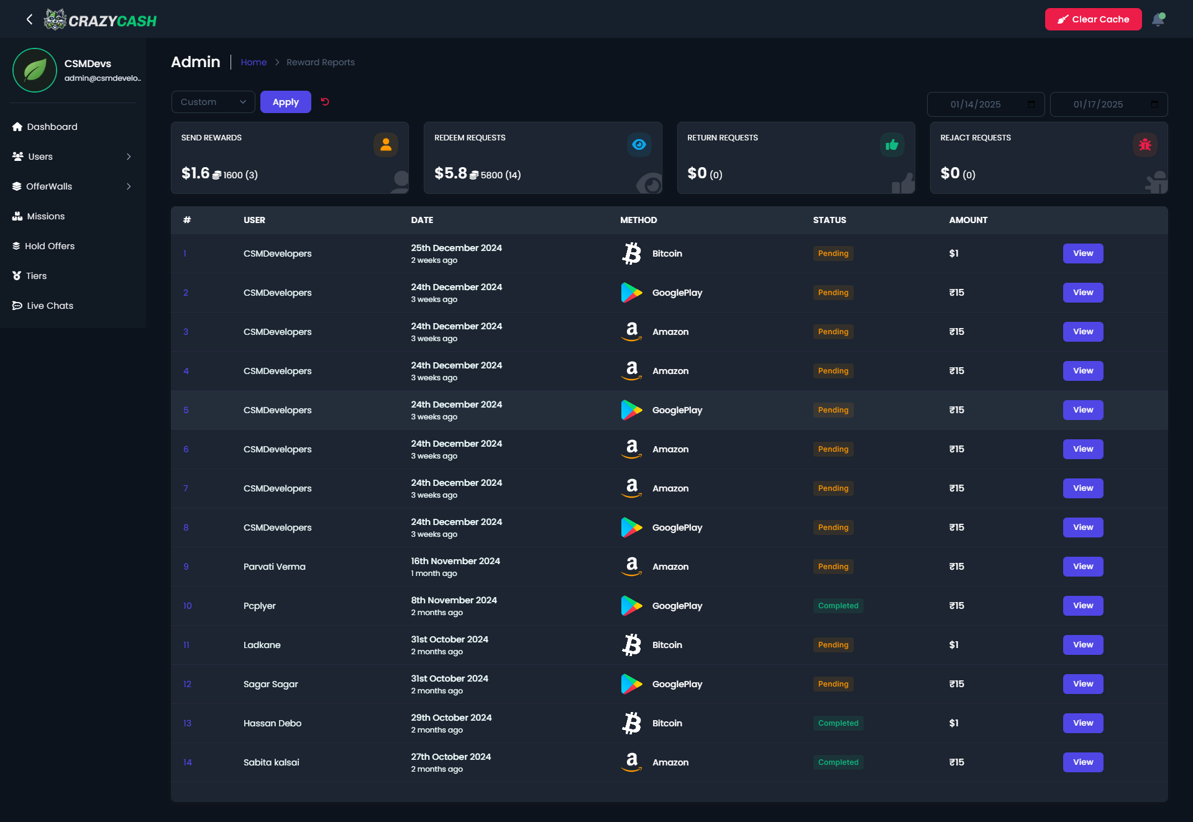Open the Custom date range dropdown

click(x=213, y=102)
